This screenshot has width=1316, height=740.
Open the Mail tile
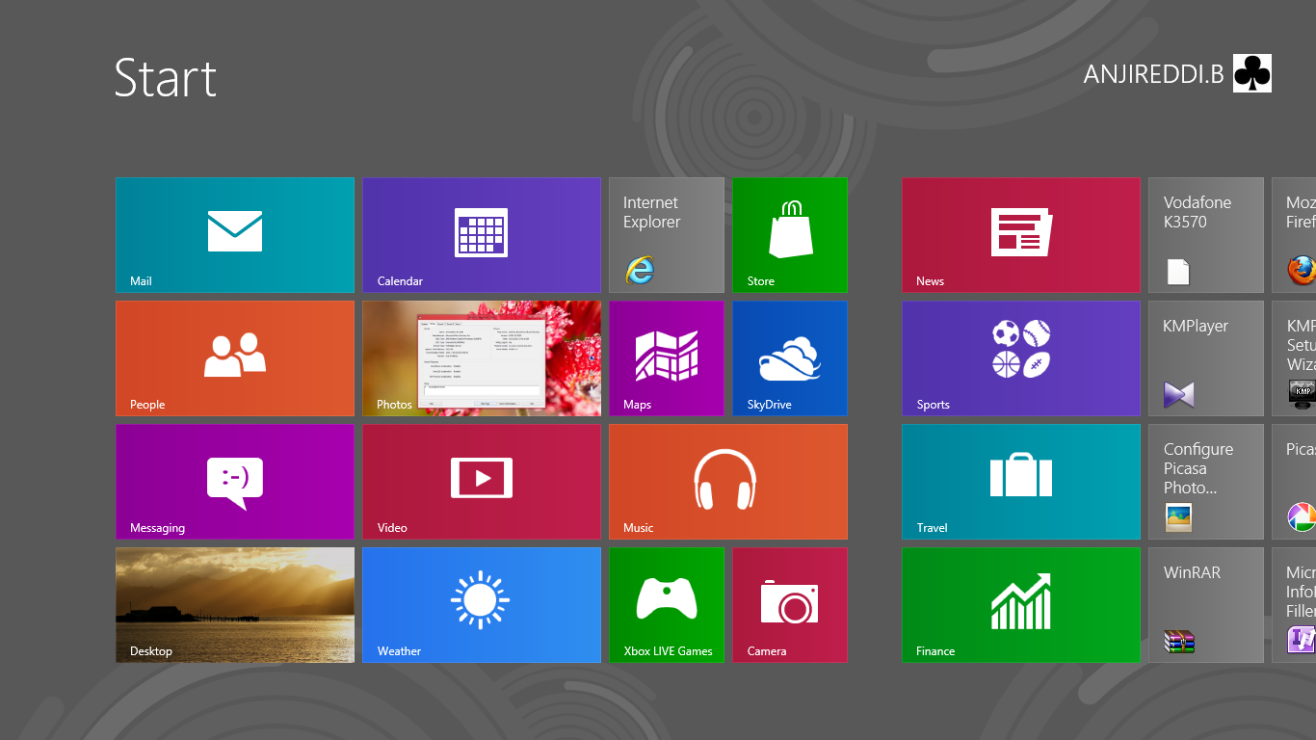tap(235, 235)
